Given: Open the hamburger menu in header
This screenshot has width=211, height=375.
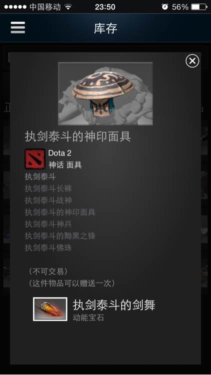Looking at the screenshot, I should [17, 27].
